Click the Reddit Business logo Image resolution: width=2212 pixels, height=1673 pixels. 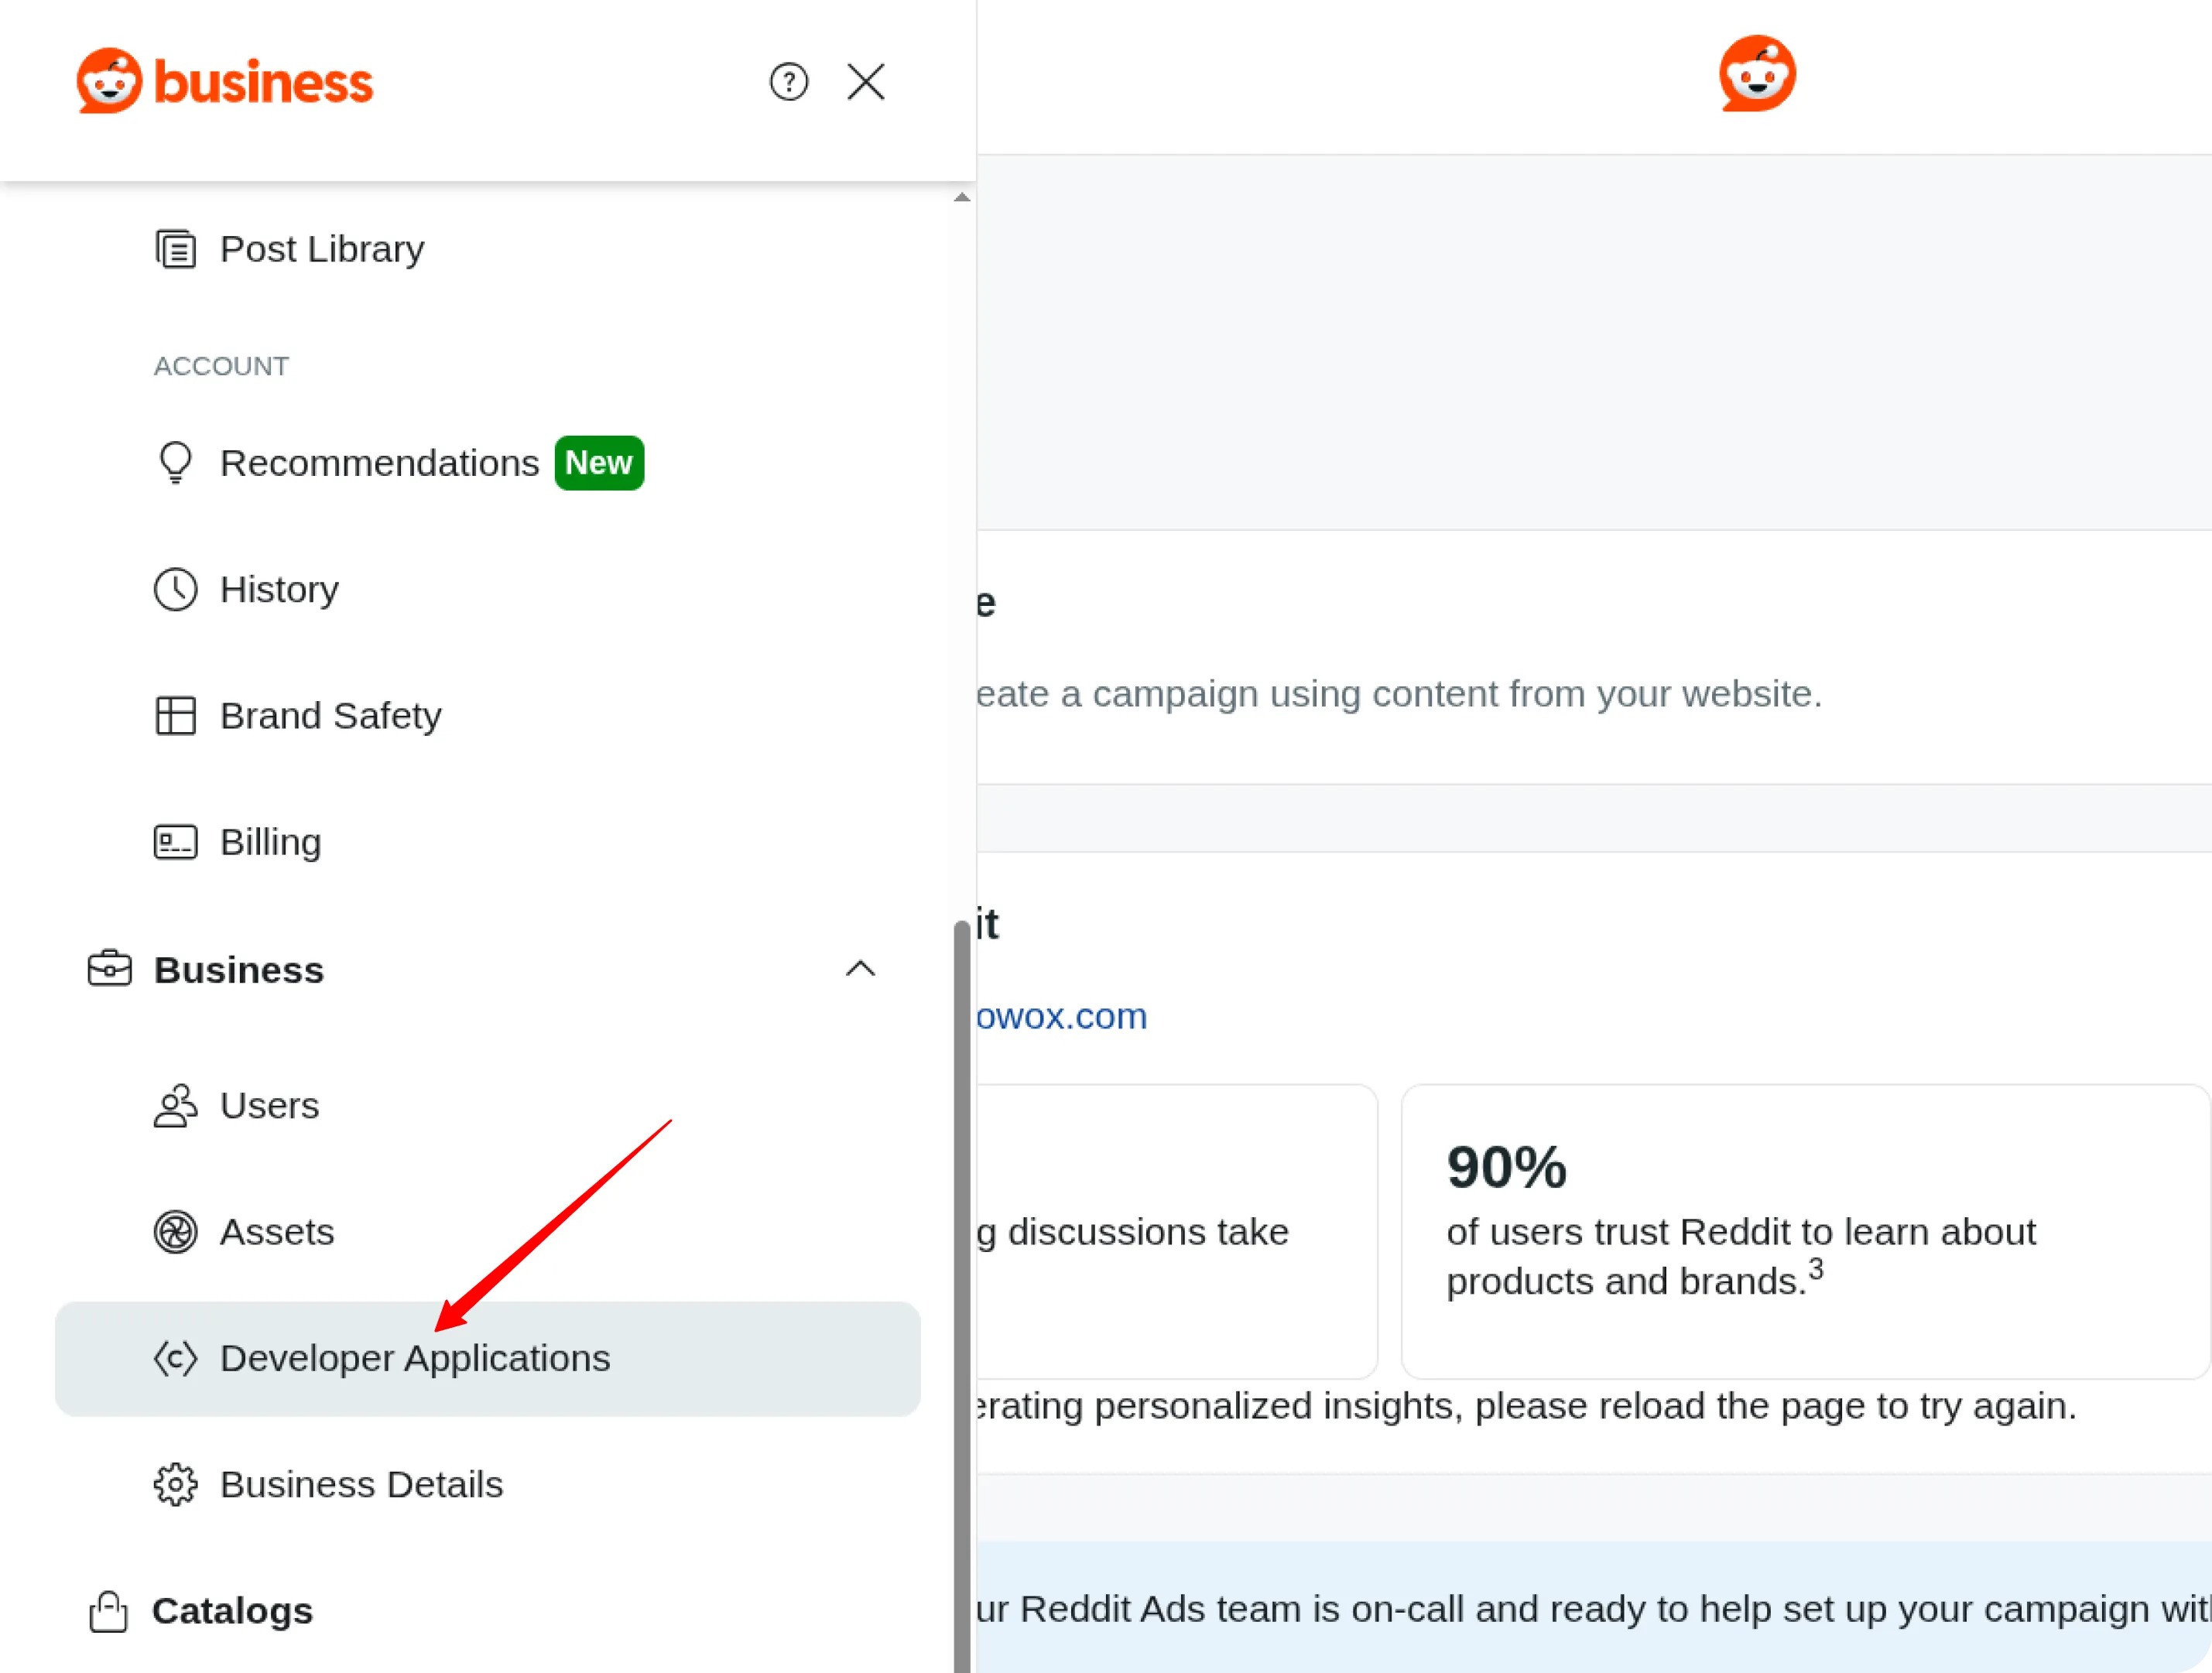224,81
